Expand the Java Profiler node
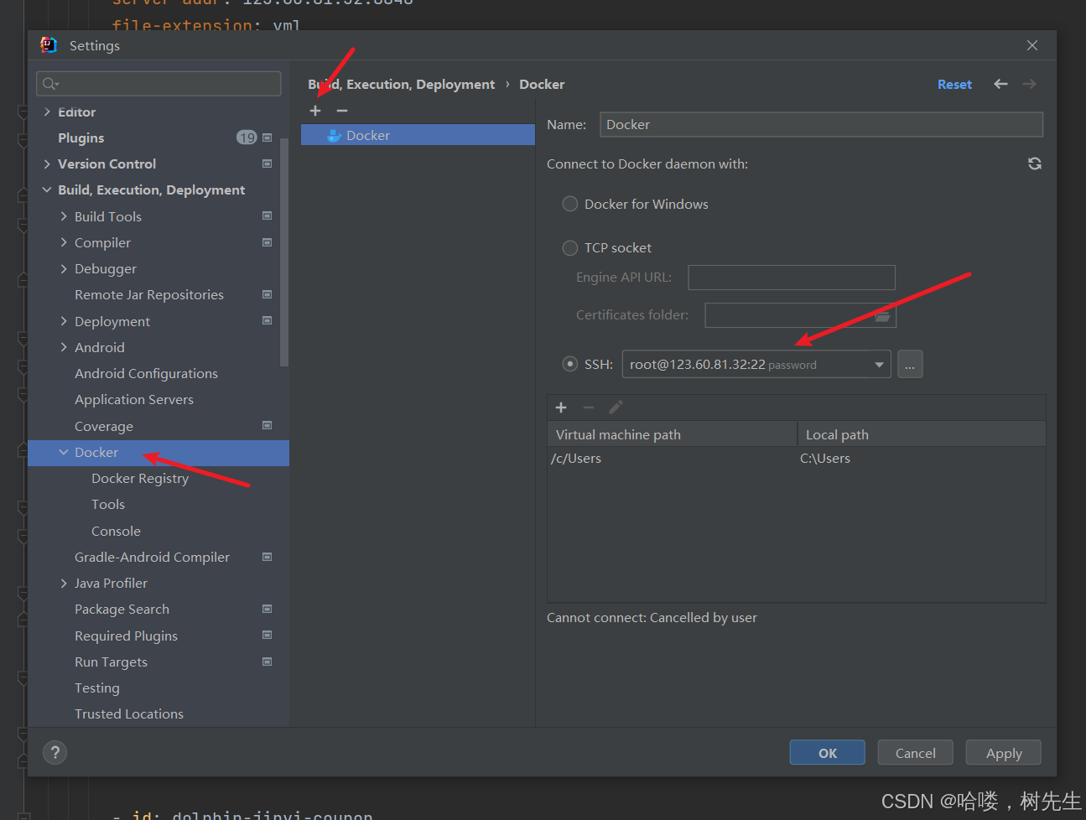1086x820 pixels. [x=64, y=583]
